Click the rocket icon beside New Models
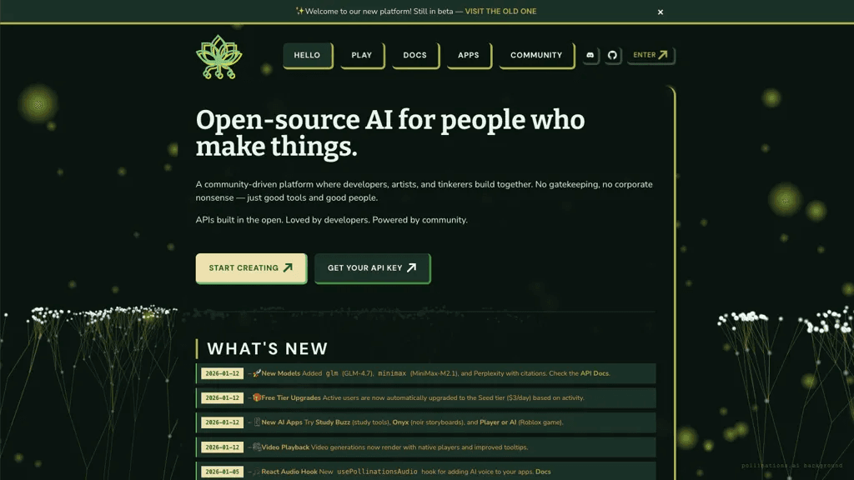Image resolution: width=854 pixels, height=480 pixels. (x=257, y=373)
